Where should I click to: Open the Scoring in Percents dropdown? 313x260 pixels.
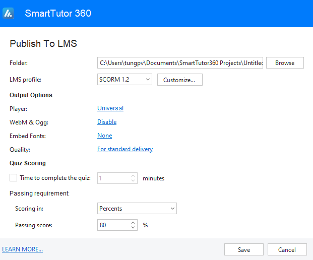[x=137, y=208]
